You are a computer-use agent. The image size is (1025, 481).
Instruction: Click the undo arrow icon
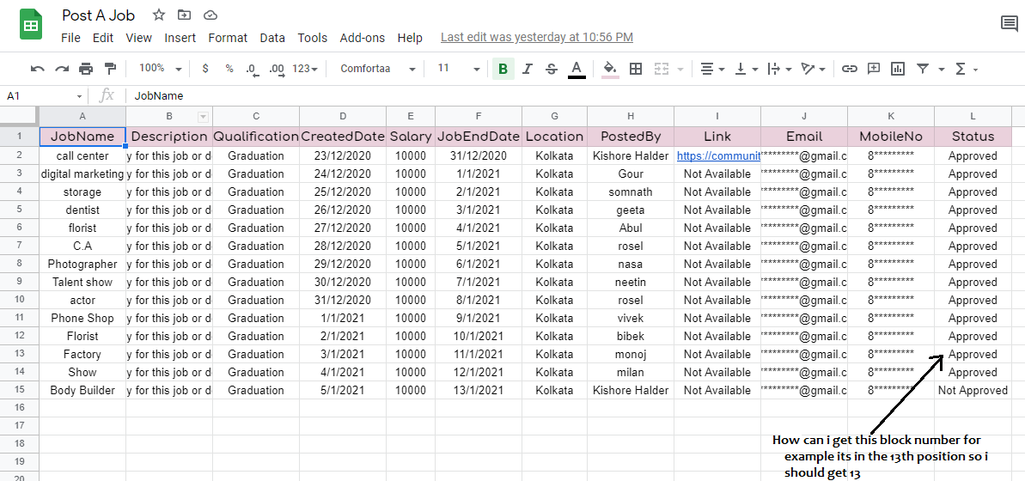(37, 69)
